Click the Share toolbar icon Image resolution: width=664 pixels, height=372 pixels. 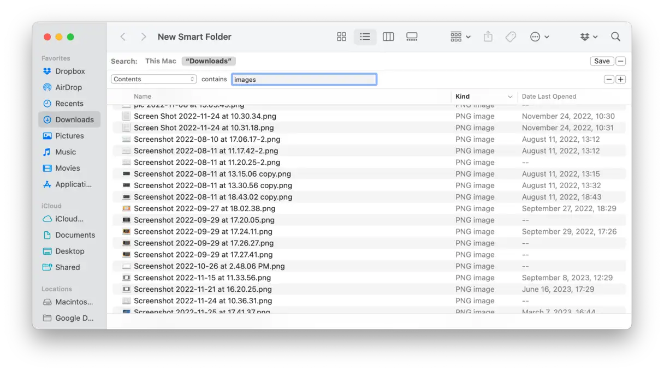pos(488,37)
